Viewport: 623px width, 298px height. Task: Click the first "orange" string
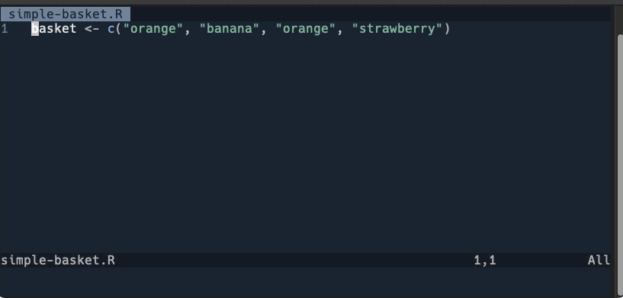pos(153,29)
